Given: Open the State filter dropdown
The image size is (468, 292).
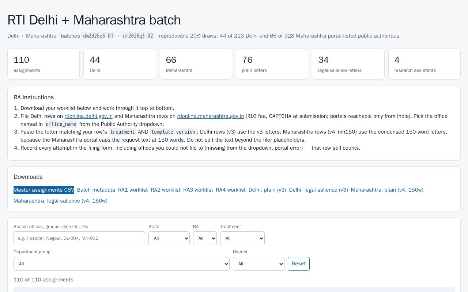Looking at the screenshot, I should [169, 238].
